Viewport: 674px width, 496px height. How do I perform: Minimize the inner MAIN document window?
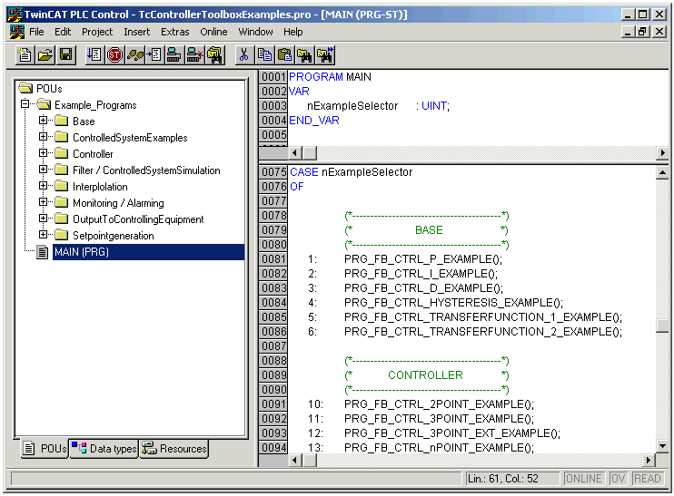628,32
